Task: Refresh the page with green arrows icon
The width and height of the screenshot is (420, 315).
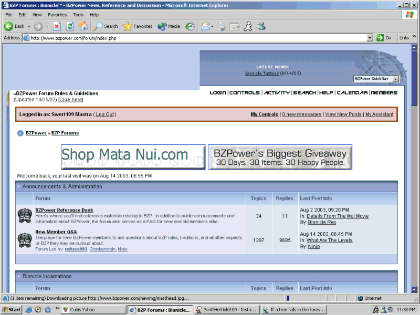Action: pos(70,26)
